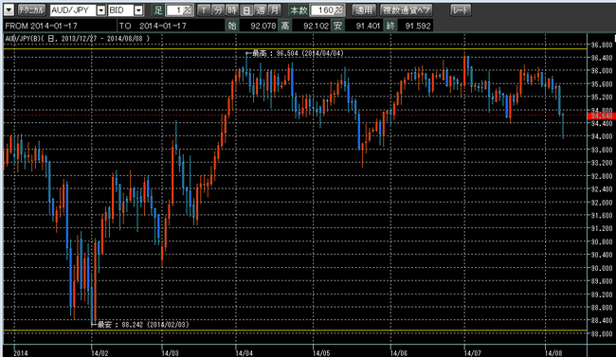Click the 96.800 price axis label

[602, 45]
